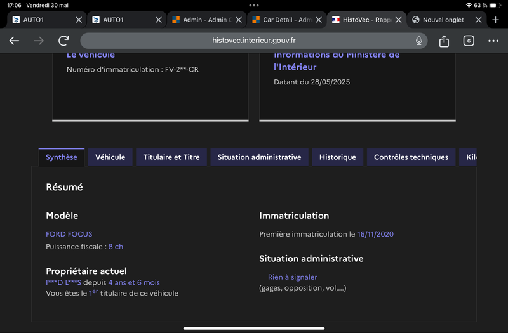Viewport: 508px width, 333px height.
Task: Click the 16/11/2020 registration date
Action: click(375, 234)
